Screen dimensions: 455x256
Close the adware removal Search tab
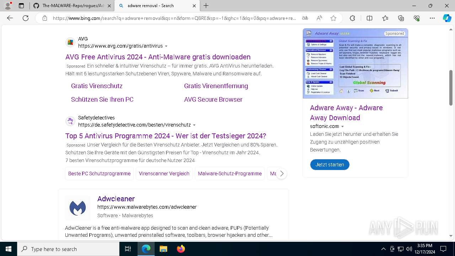(194, 6)
